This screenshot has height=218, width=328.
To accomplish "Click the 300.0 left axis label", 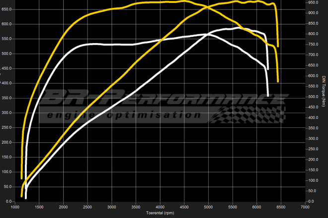I will (6, 112).
